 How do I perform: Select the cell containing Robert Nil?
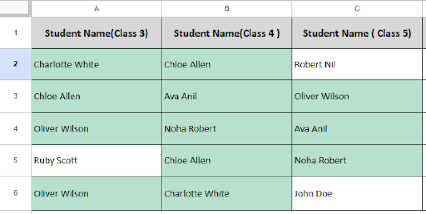pyautogui.click(x=357, y=65)
